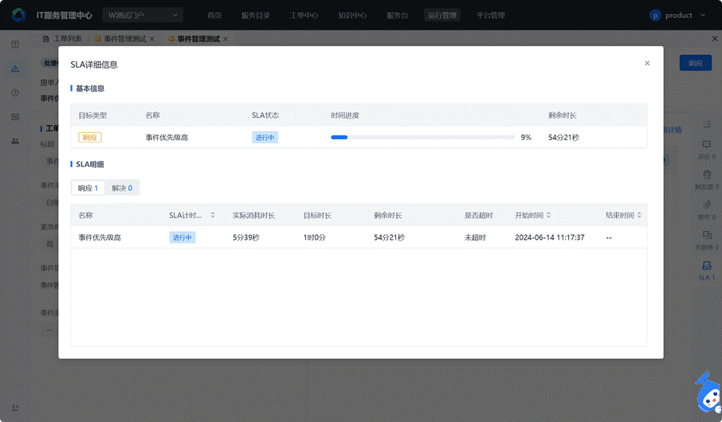The height and width of the screenshot is (422, 722).
Task: Open the 关联单 side panel icon
Action: (x=706, y=240)
